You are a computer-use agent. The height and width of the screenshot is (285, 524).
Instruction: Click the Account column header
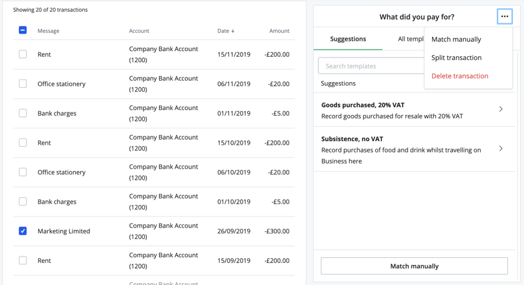pyautogui.click(x=139, y=31)
